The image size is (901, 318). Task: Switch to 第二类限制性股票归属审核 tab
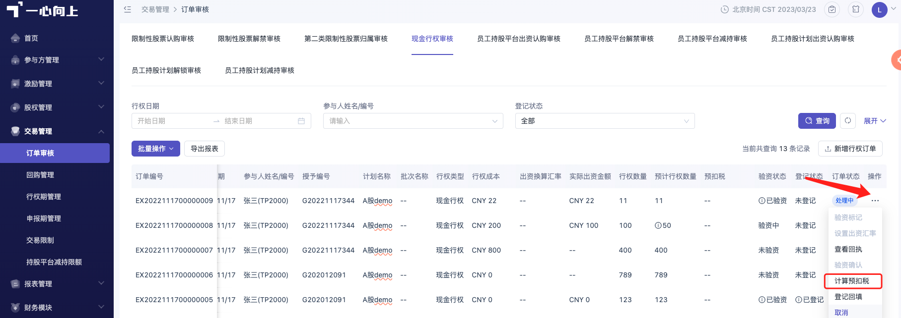click(x=346, y=39)
